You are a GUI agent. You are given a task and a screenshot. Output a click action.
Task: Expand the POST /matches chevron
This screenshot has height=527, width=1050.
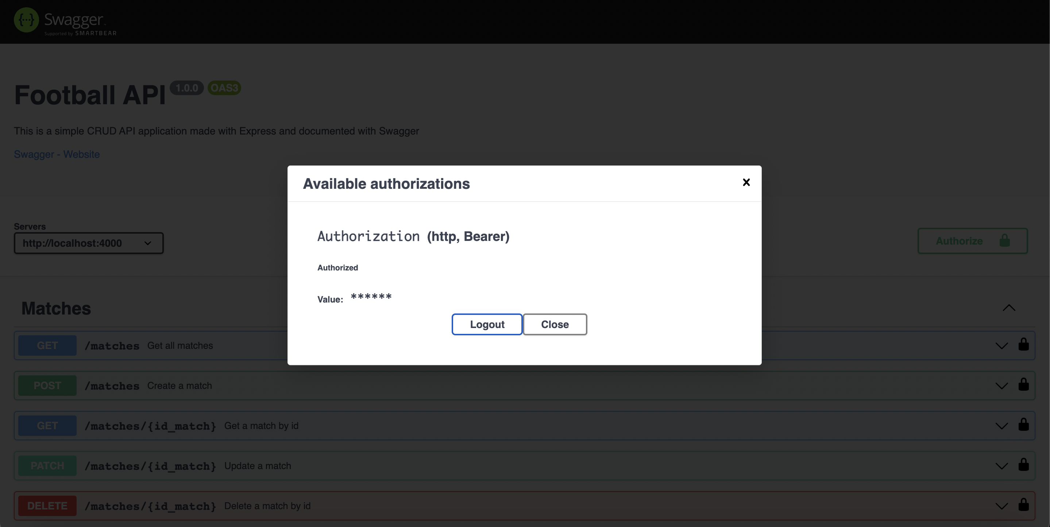point(1001,386)
